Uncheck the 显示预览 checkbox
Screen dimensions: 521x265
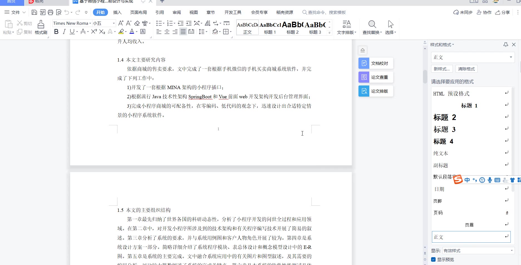pos(433,259)
